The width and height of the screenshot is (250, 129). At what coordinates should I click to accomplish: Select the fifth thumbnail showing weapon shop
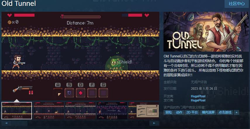pyautogui.click(x=144, y=111)
